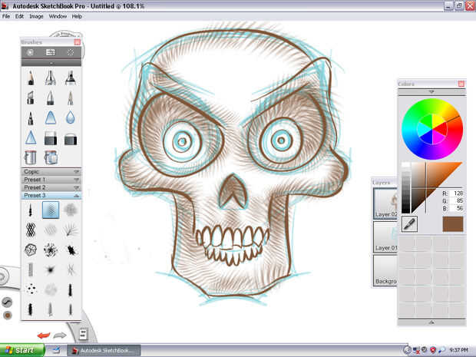Choose the soft cloud brush in Preset 3
This screenshot has width=476, height=357.
pyautogui.click(x=71, y=210)
